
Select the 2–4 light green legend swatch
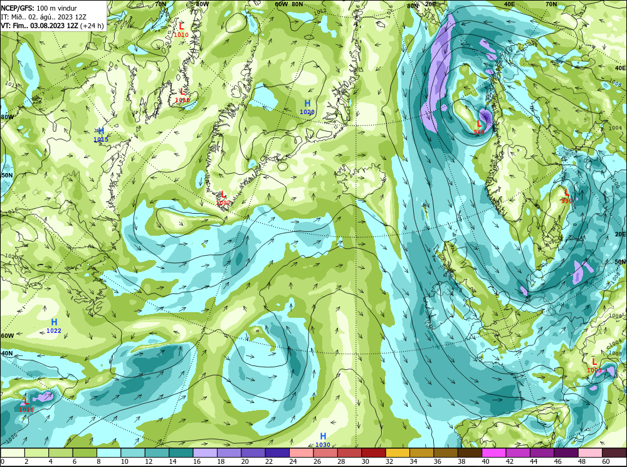pos(37,453)
